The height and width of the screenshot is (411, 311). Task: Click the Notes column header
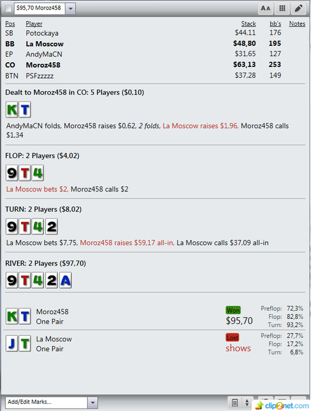click(297, 23)
